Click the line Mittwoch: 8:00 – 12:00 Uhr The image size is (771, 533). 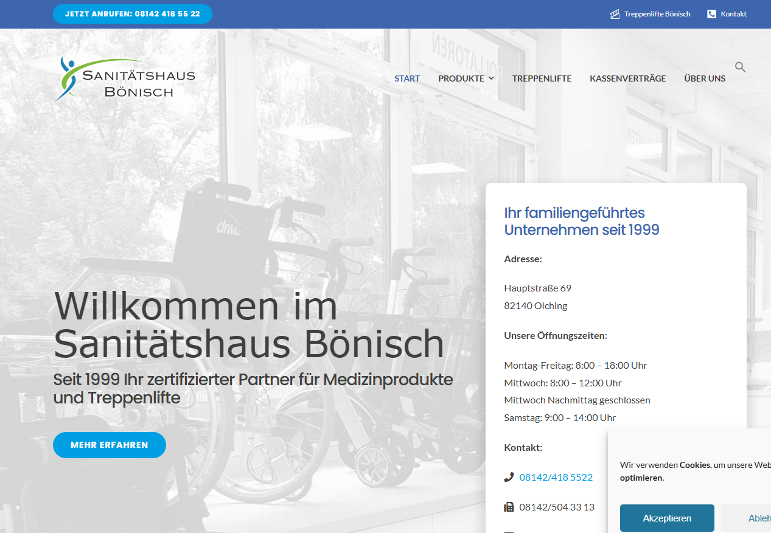[563, 383]
